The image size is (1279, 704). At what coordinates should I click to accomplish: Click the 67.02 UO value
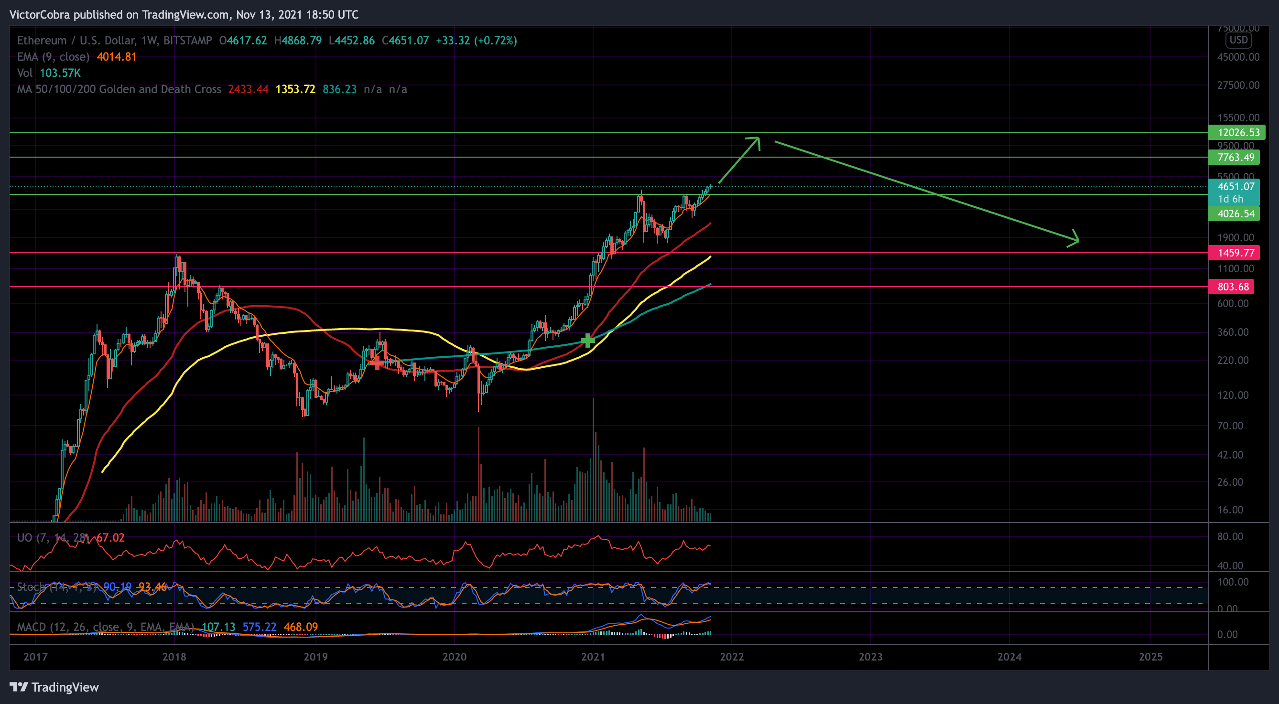(x=110, y=538)
